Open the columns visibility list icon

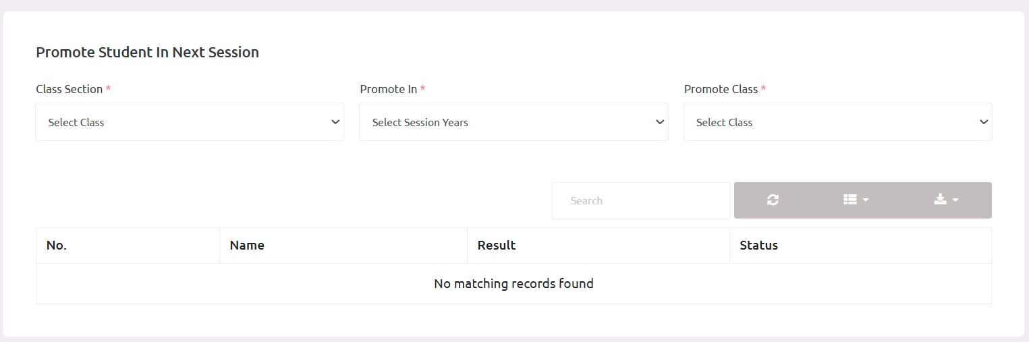tap(850, 200)
